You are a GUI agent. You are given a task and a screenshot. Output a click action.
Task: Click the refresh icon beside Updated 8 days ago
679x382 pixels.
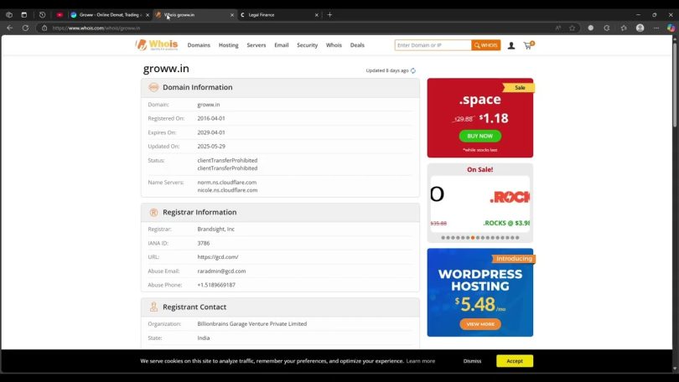point(413,70)
